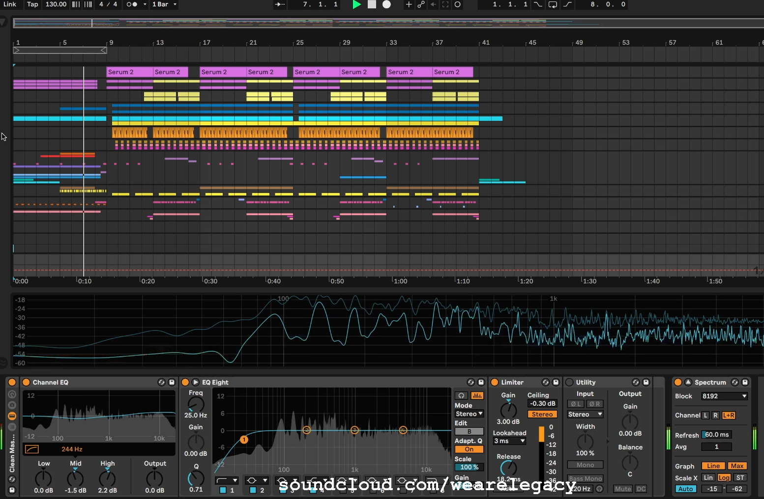
Task: Turn on the Utility device activator
Action: [569, 382]
